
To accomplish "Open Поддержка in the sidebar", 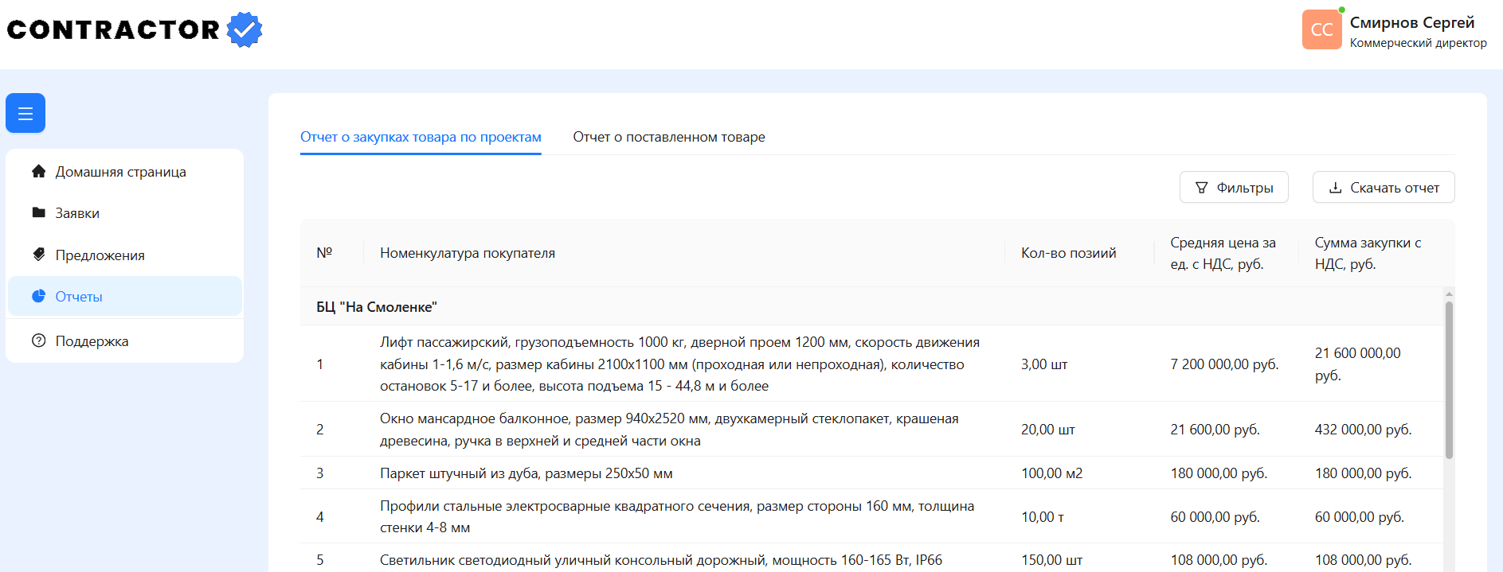I will click(92, 341).
